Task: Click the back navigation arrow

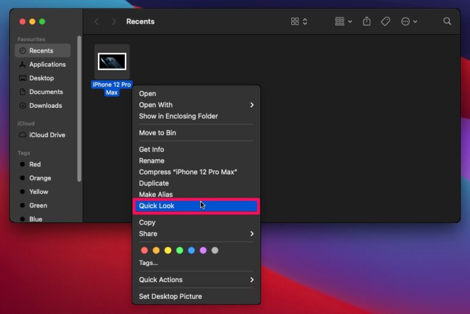Action: [x=97, y=21]
